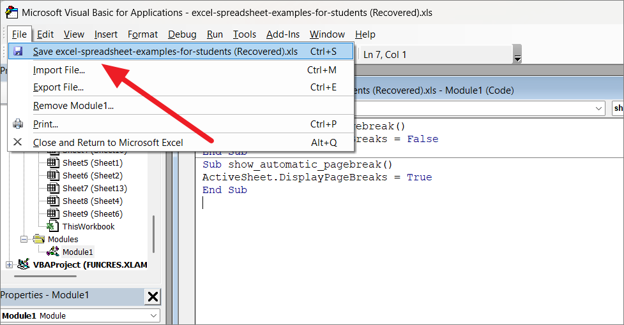Click the last End Sub line

pos(225,190)
